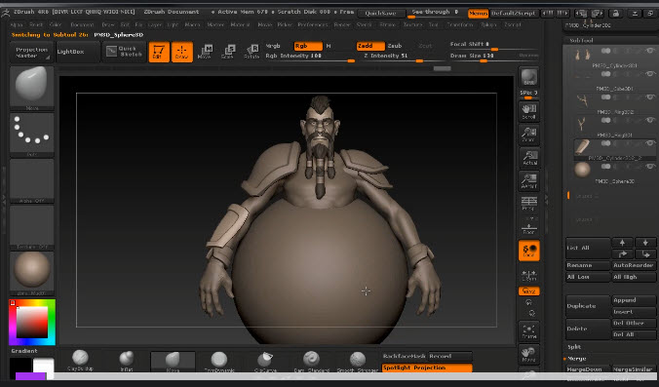659x387 pixels.
Task: Open the Alpha Off selector
Action: point(32,180)
